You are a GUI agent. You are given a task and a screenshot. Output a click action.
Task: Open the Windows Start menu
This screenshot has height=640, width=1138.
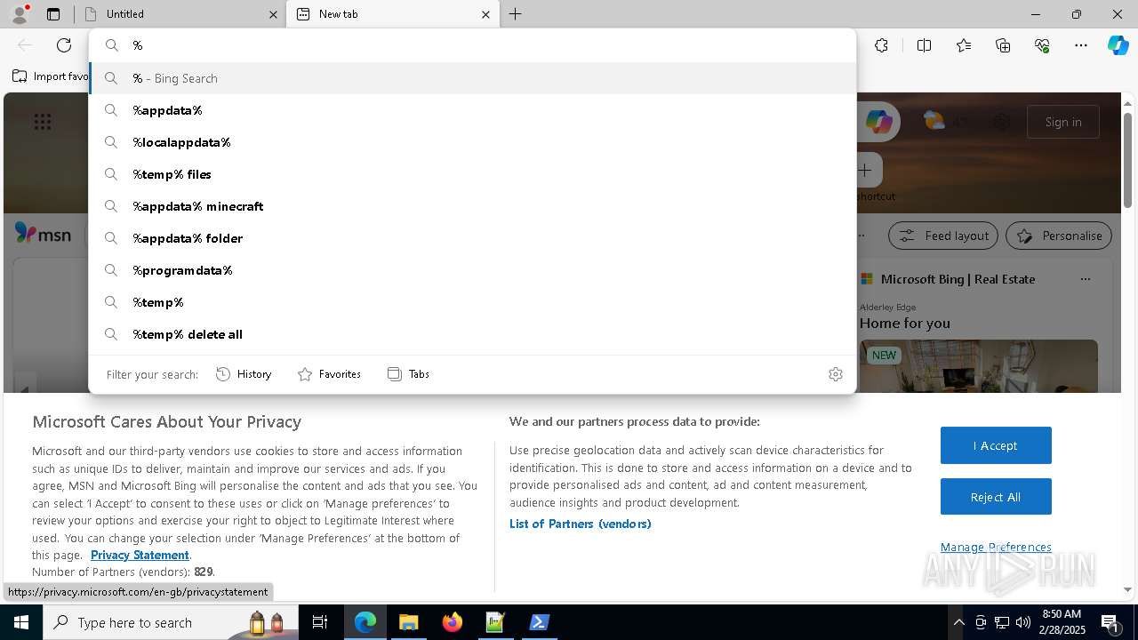tap(21, 622)
